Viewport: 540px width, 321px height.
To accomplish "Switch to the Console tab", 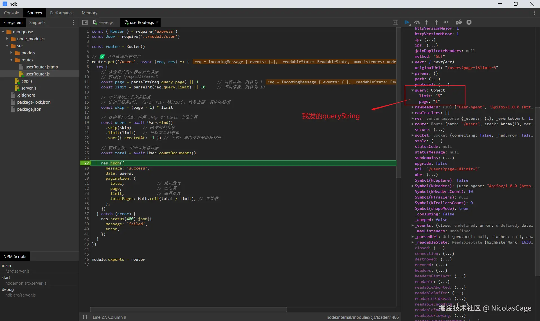I will [12, 13].
